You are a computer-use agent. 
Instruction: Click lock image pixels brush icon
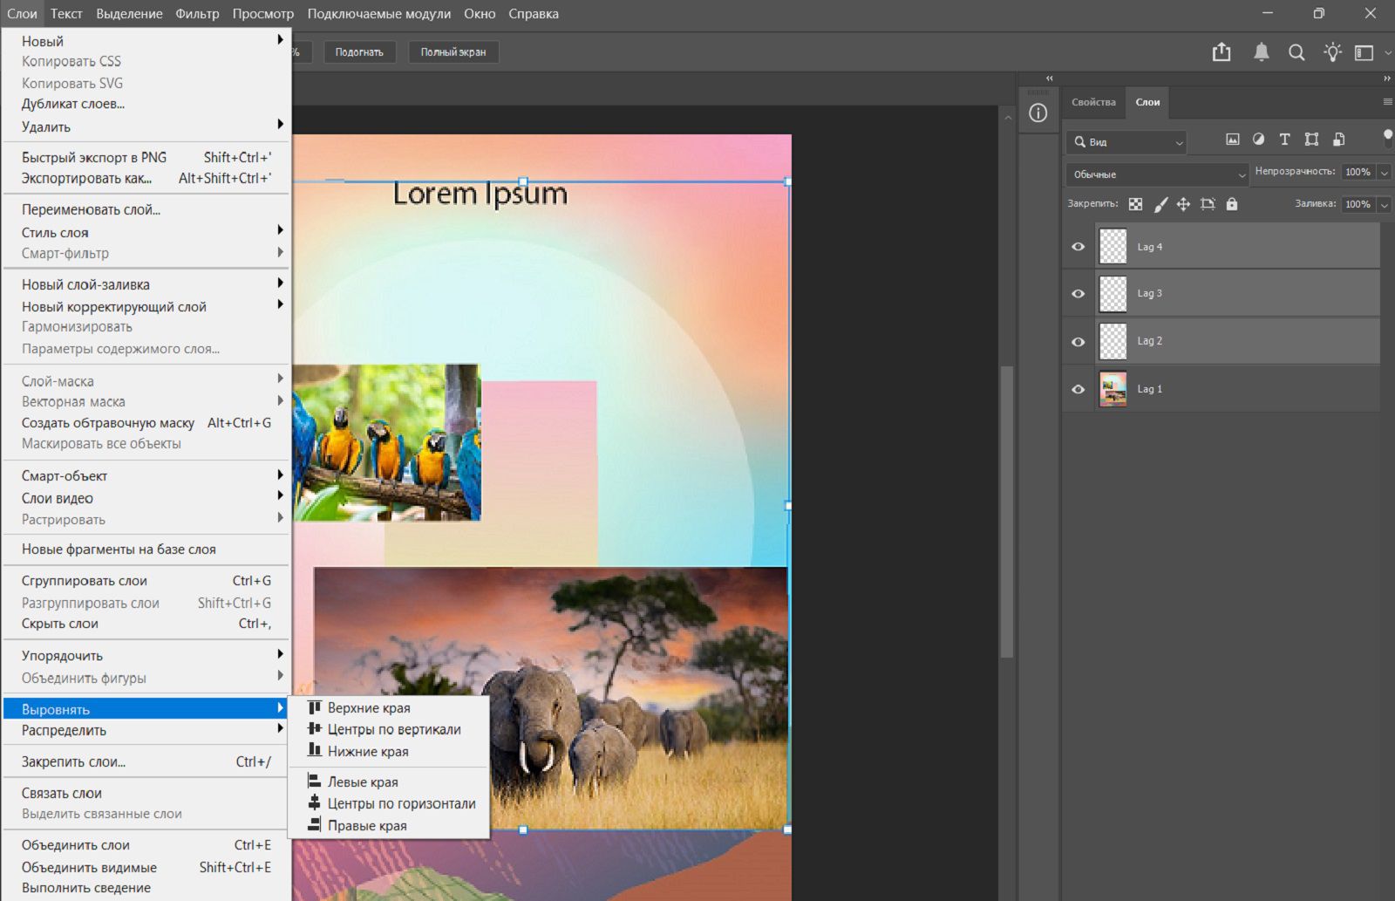(1160, 204)
